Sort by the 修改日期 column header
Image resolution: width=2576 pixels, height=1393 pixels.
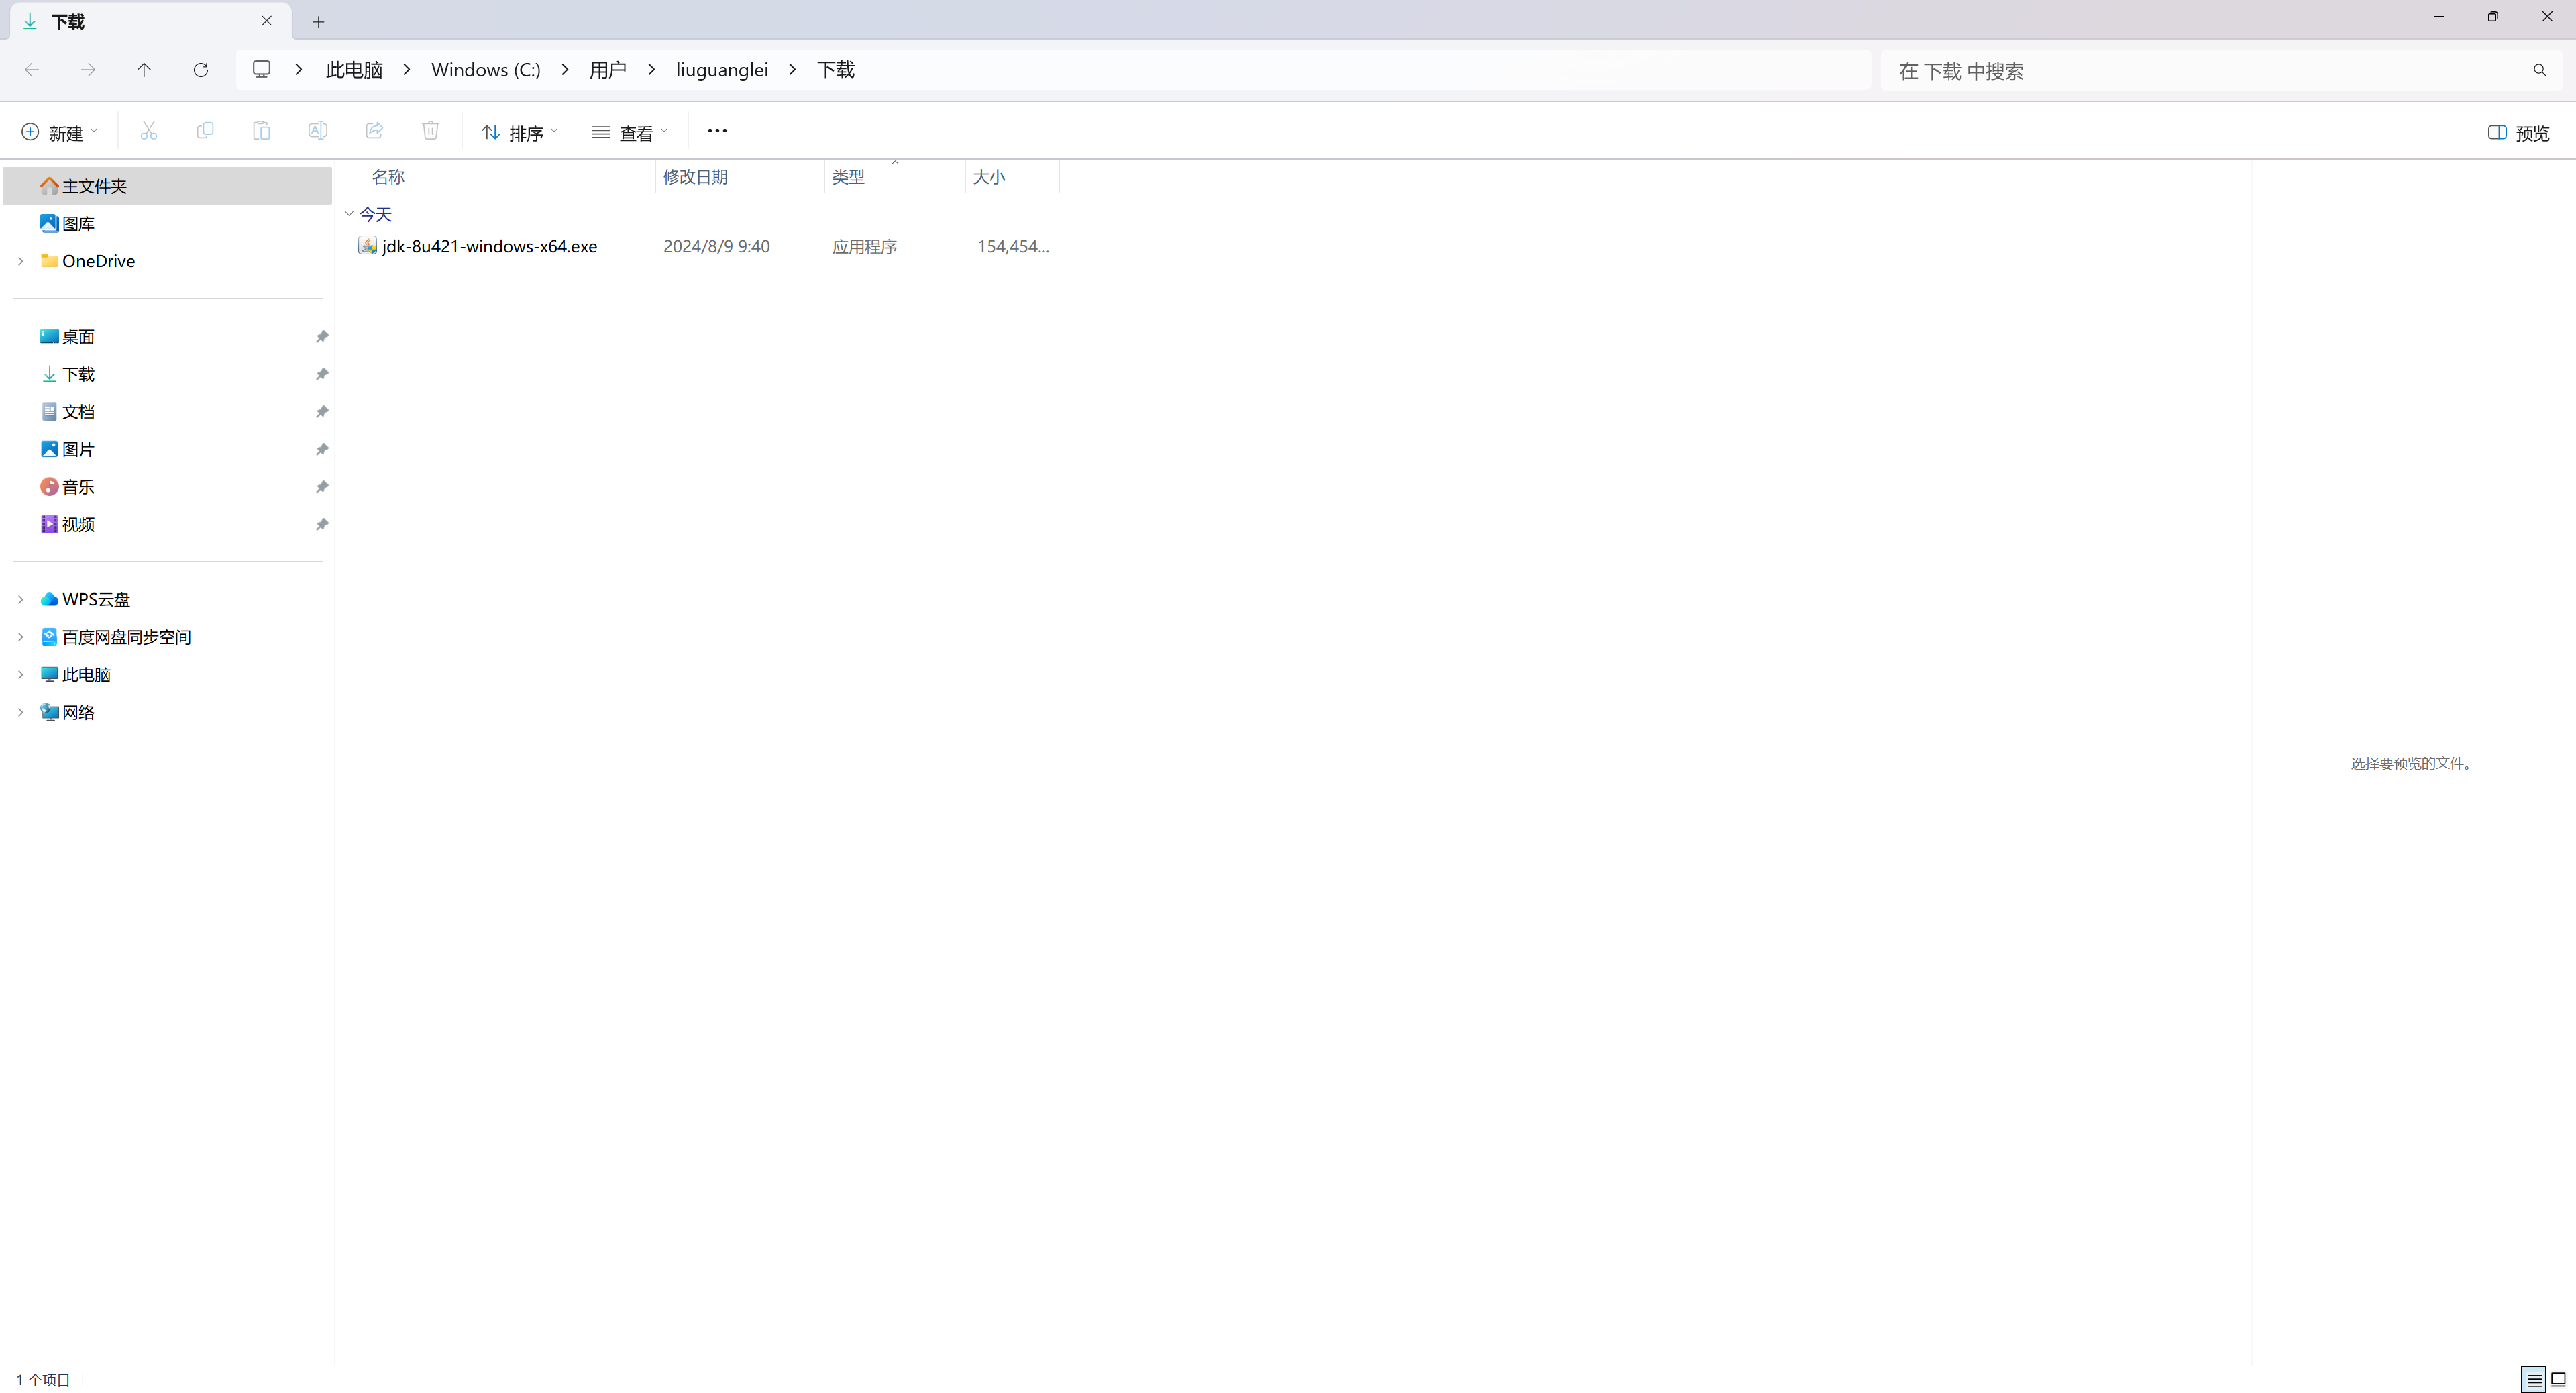(x=695, y=177)
